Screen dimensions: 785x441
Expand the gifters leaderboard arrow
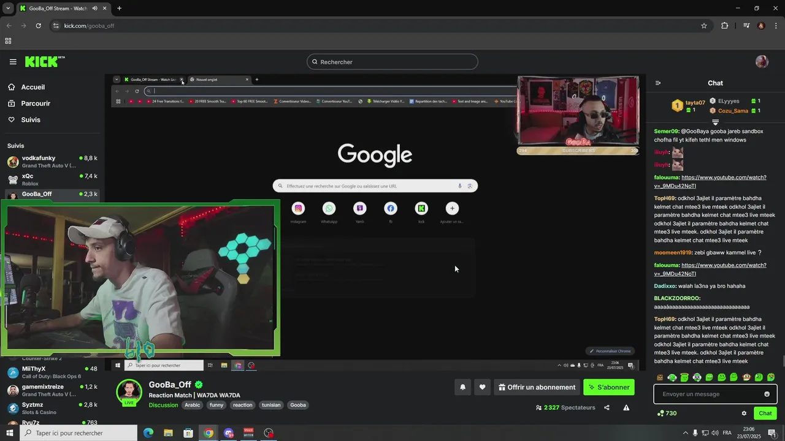[x=715, y=123]
